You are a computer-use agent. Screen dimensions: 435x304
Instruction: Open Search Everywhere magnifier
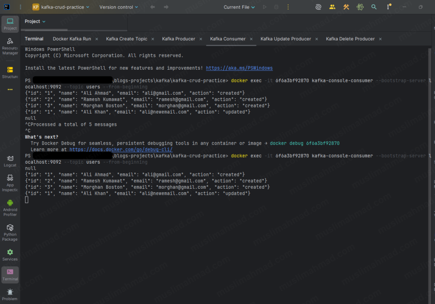click(x=374, y=7)
